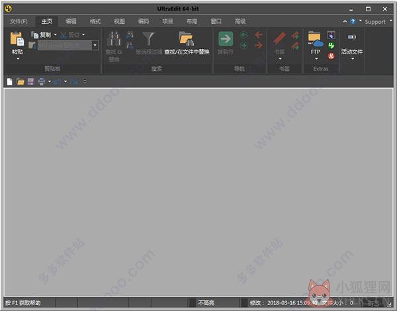Expand the Cut (剪切) dropdown arrow
397x311 pixels.
pos(83,34)
